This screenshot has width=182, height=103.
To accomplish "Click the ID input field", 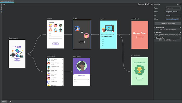I will (173, 15).
